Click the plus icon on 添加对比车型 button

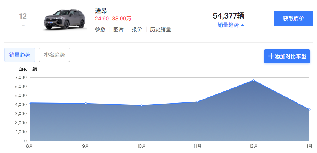coord(271,56)
